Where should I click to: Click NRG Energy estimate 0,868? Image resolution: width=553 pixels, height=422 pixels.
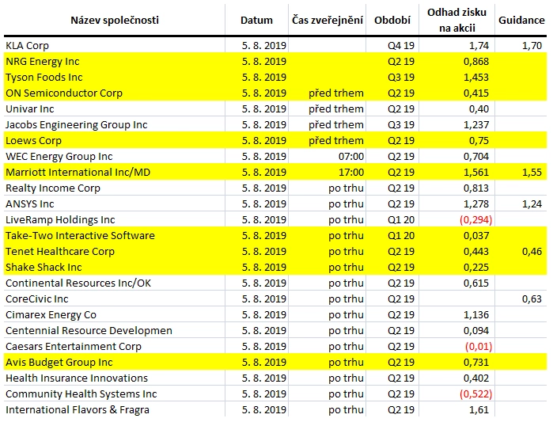tap(476, 62)
